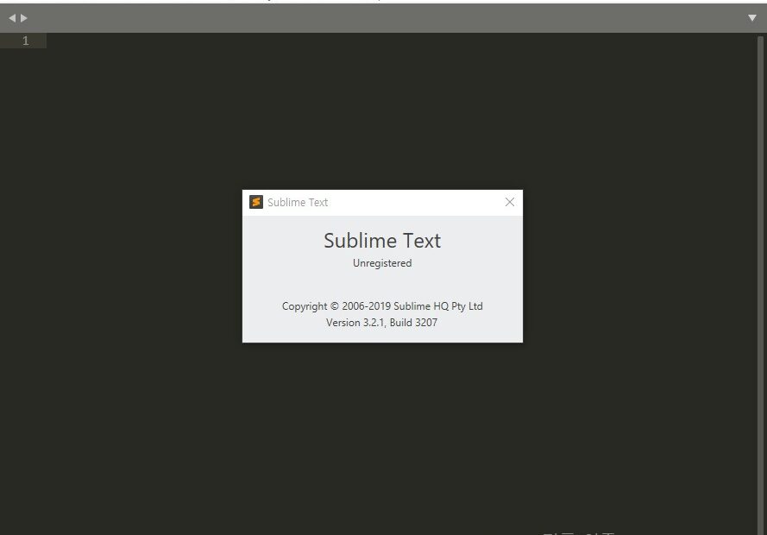Open the tab list dropdown arrow
The image size is (767, 535).
[751, 18]
